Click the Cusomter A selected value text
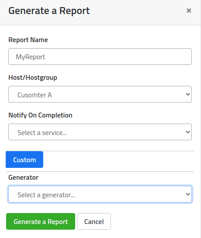This screenshot has width=201, height=238. point(35,95)
